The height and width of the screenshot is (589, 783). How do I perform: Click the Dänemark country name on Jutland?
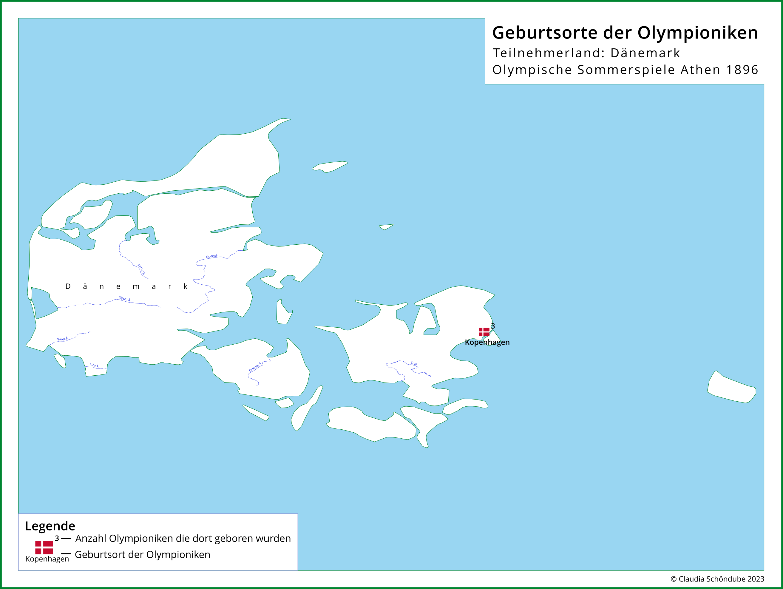pyautogui.click(x=126, y=286)
